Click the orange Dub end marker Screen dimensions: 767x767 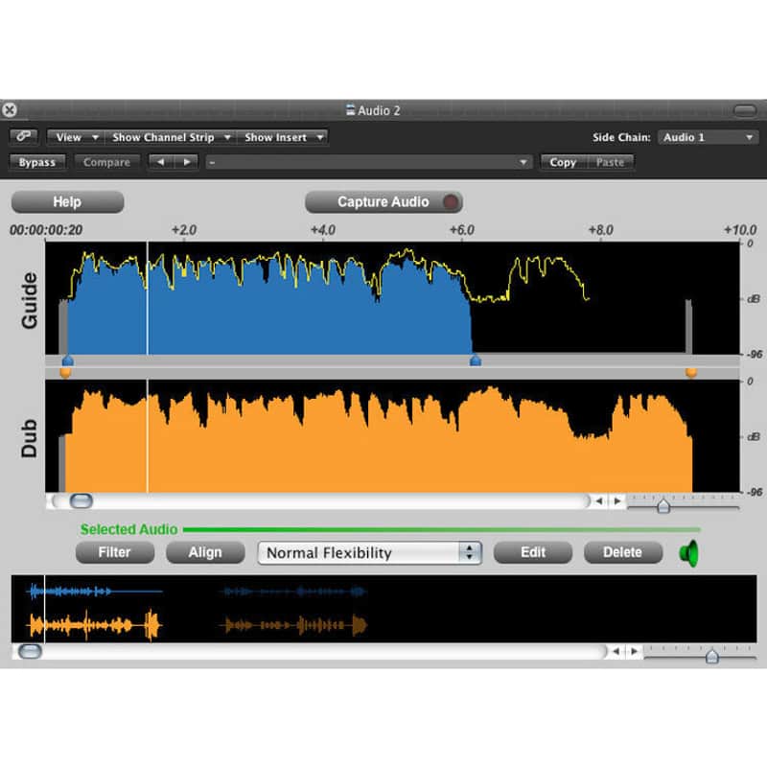click(x=691, y=373)
